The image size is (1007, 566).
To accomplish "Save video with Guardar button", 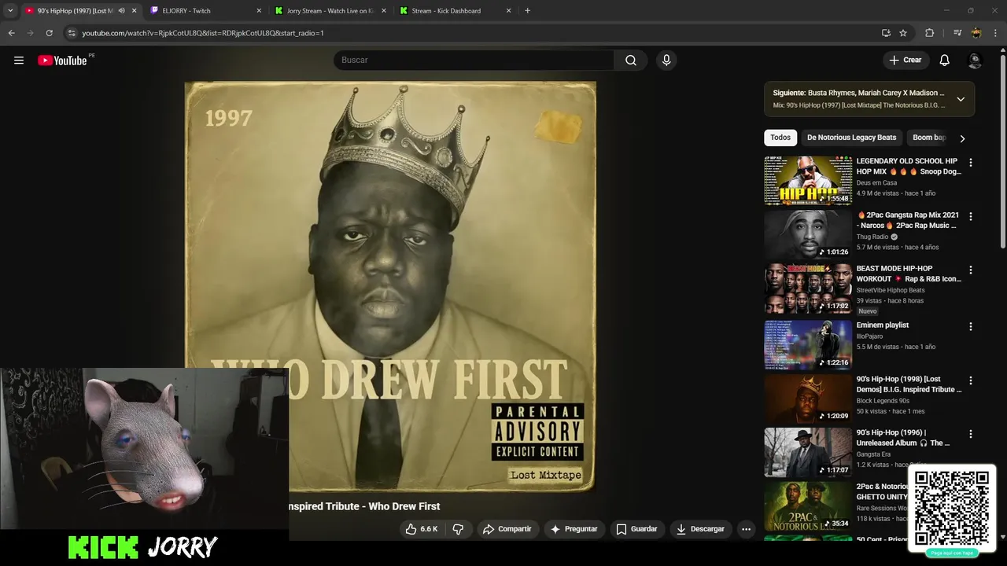I will [636, 529].
